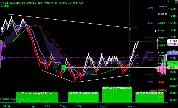The width and height of the screenshot is (178, 108).
Task: Click the 21200 price axis label
Action: point(173,58)
